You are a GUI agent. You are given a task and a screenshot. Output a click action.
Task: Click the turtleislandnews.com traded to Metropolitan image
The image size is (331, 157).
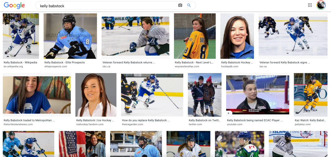[x=37, y=95]
